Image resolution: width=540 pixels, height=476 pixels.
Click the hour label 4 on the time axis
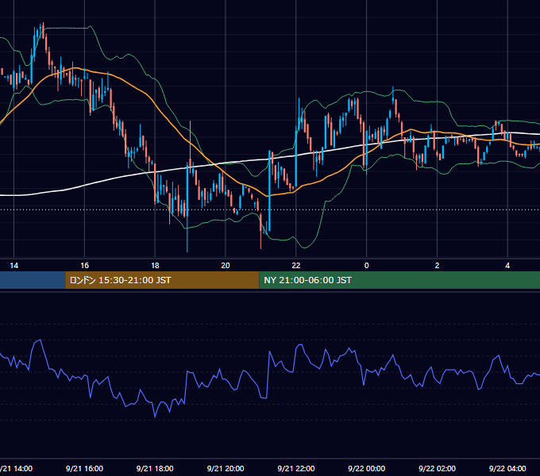pos(507,266)
